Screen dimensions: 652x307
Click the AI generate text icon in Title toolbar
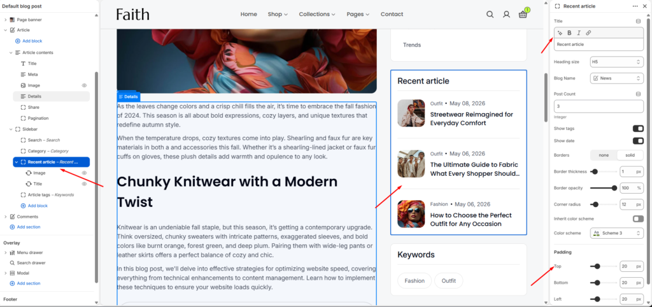click(x=560, y=33)
